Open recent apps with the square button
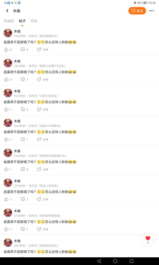The image size is (159, 265). coord(131,261)
